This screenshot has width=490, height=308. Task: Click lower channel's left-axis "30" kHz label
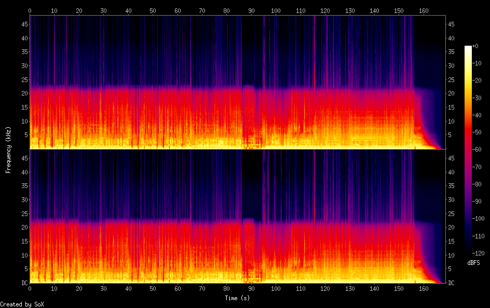[x=25, y=199]
